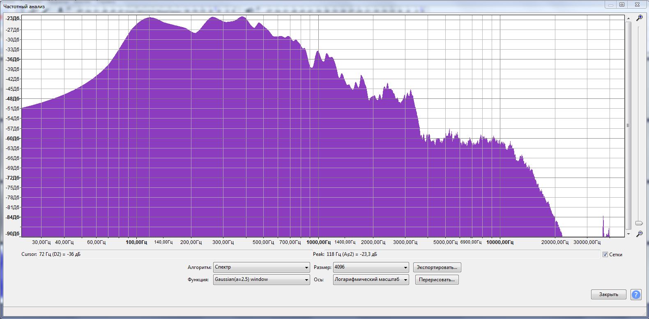Click the 6900,00Гц frequency axis label
Viewport: 649px width, 319px height.
(471, 242)
